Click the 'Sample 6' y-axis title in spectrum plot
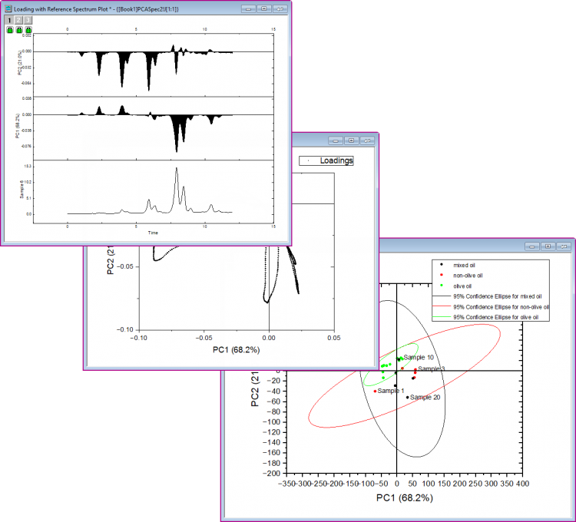 pyautogui.click(x=22, y=190)
